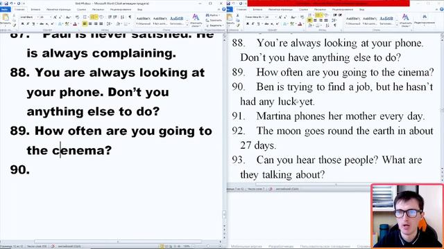The image size is (444, 249).
Task: Open text effects in left Word ribbon
Action: 60,24
